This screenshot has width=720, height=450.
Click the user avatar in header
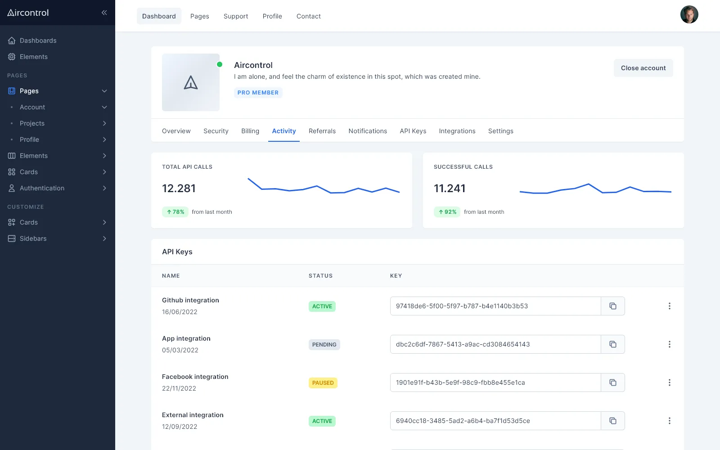[x=689, y=14]
